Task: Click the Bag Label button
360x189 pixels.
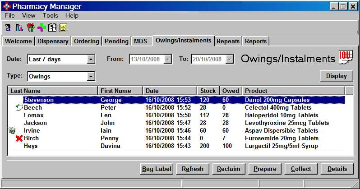Action: [157, 169]
